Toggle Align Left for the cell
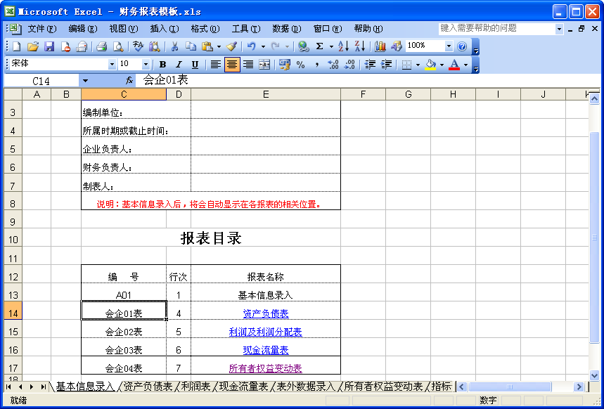Screen dimensions: 604x409 pos(215,65)
